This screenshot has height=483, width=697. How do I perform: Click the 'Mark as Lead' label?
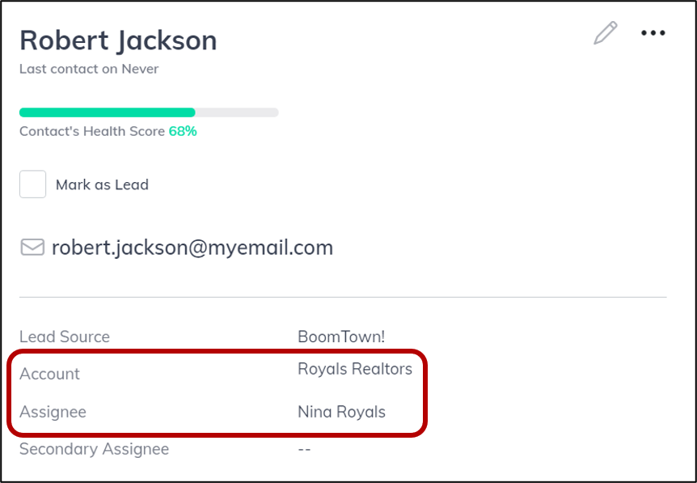pyautogui.click(x=102, y=184)
